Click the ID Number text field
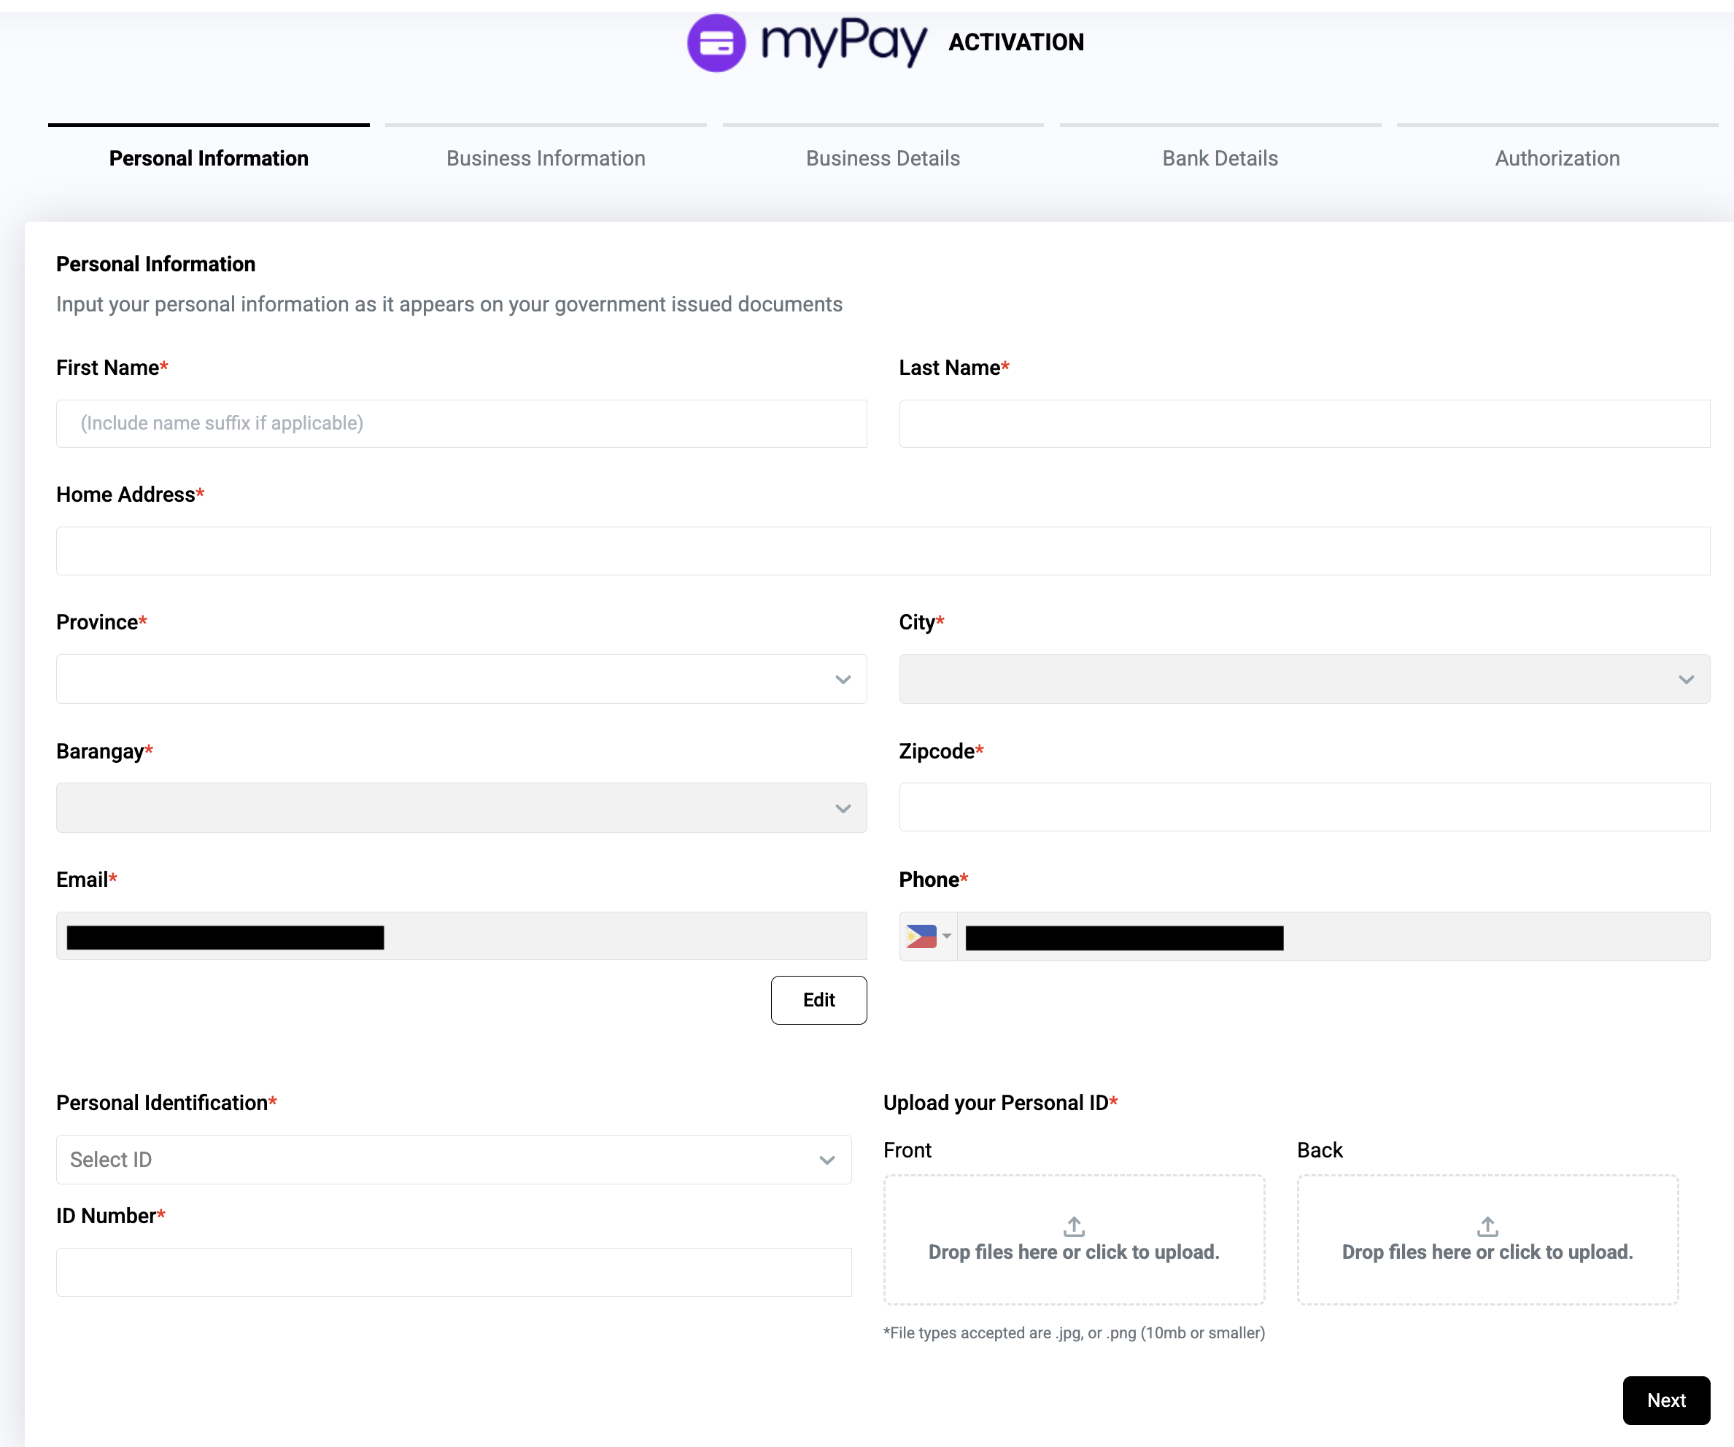This screenshot has height=1447, width=1734. pos(453,1272)
